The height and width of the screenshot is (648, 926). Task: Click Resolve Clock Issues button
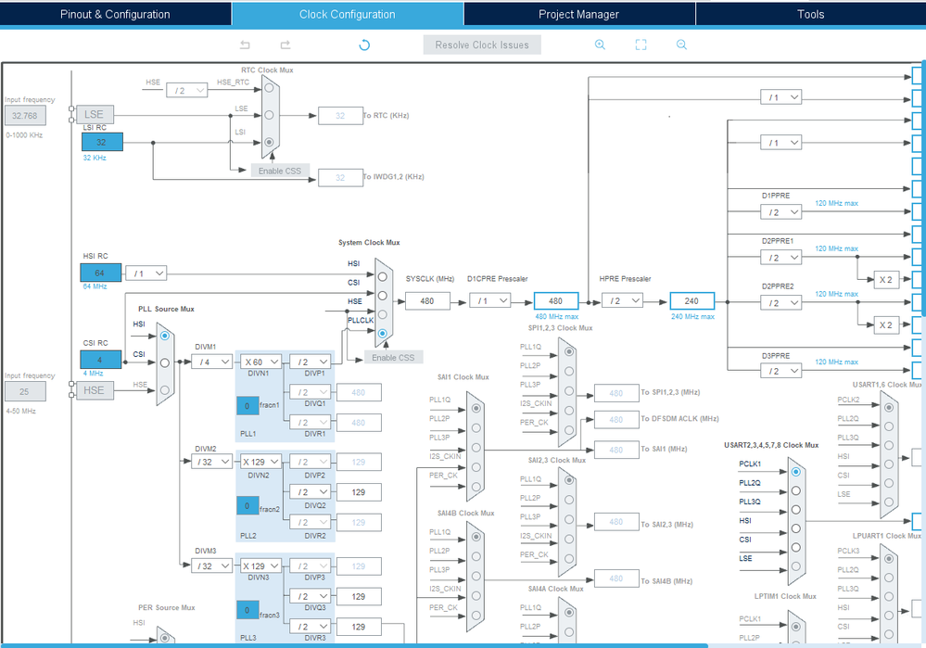pos(482,44)
